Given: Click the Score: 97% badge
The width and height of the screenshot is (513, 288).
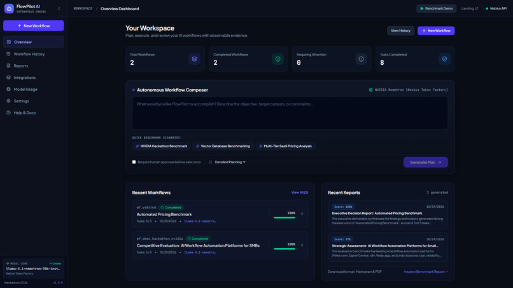Looking at the screenshot, I should tap(342, 239).
